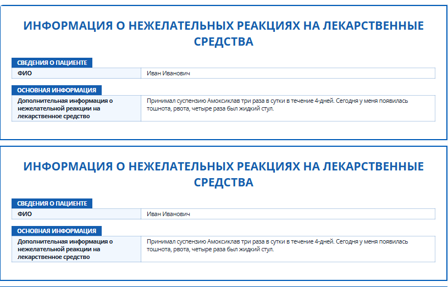Click second form's 'Дополнительная информация' label cell
The width and height of the screenshot is (448, 287).
pyautogui.click(x=76, y=249)
